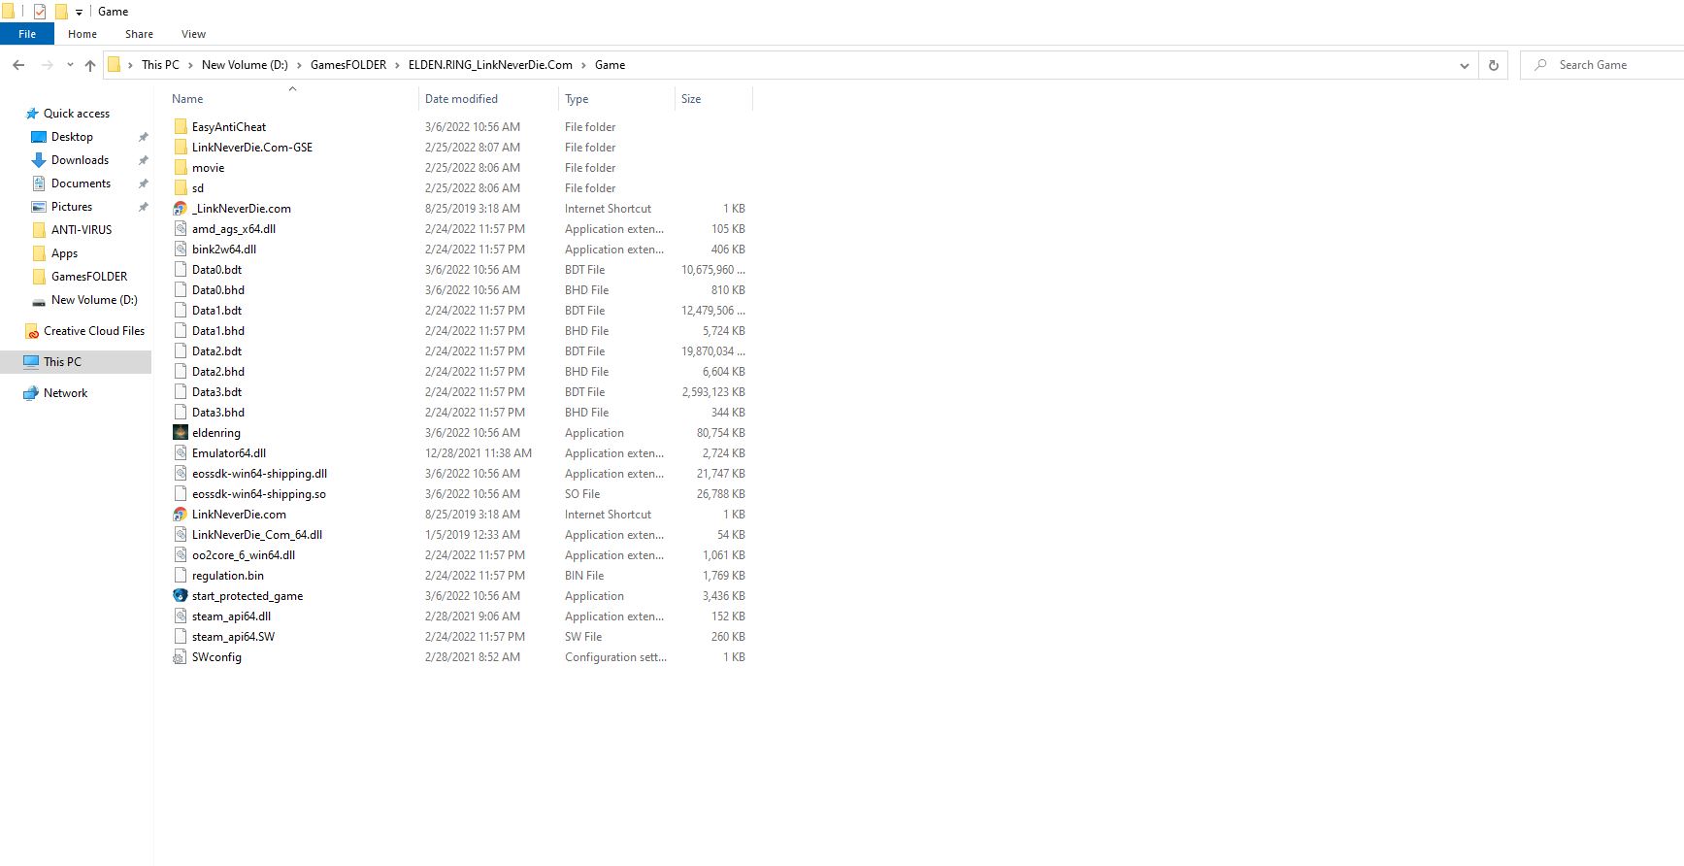The height and width of the screenshot is (866, 1684).
Task: Select the EasyAntiCheat folder icon
Action: [181, 127]
